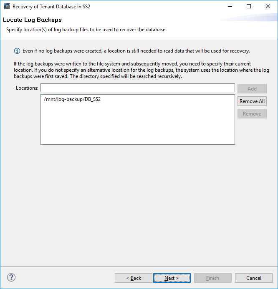278x289 pixels.
Task: Click the recovery wizard title bar icon
Action: coord(7,7)
